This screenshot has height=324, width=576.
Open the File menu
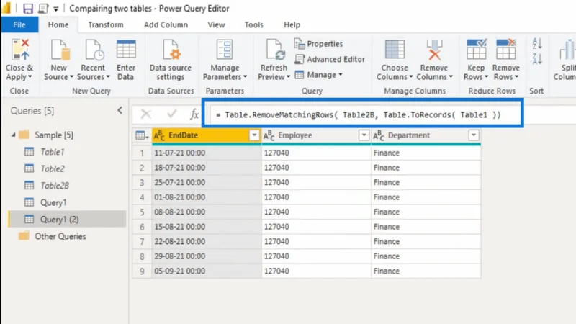click(x=19, y=24)
